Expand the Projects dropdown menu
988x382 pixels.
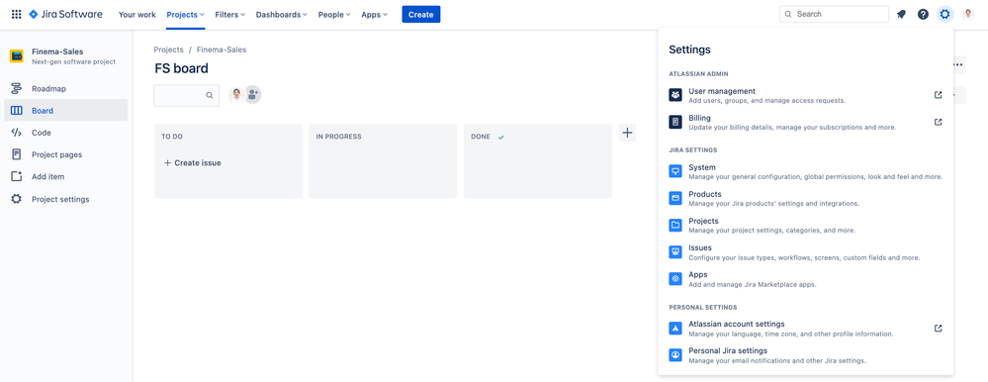point(186,15)
